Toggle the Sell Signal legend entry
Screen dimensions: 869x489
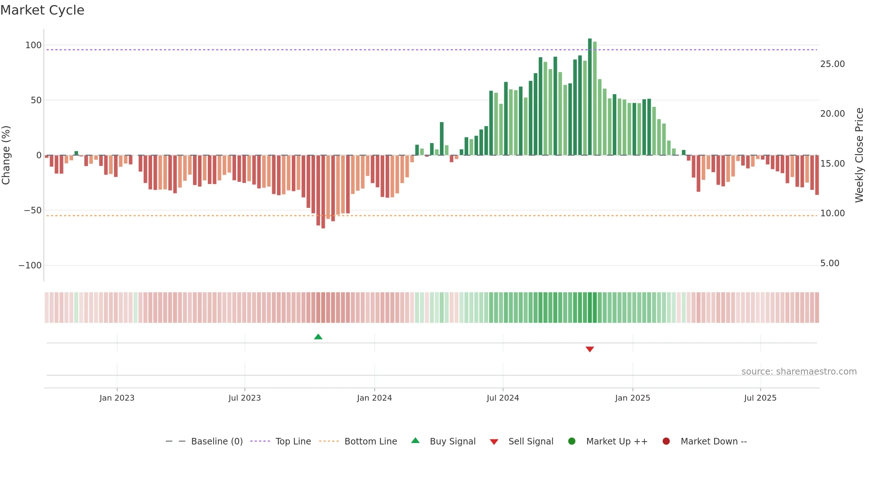click(x=521, y=441)
